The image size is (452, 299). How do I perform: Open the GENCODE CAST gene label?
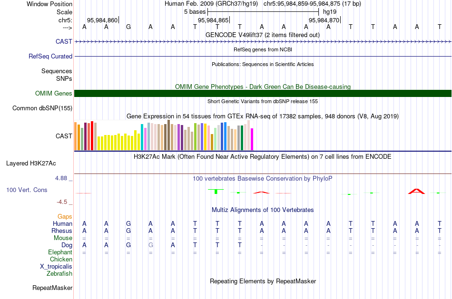click(64, 41)
